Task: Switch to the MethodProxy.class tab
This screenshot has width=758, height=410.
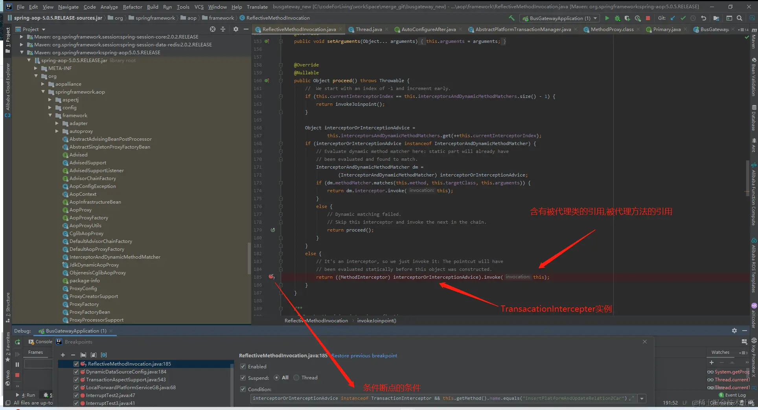Action: point(612,29)
